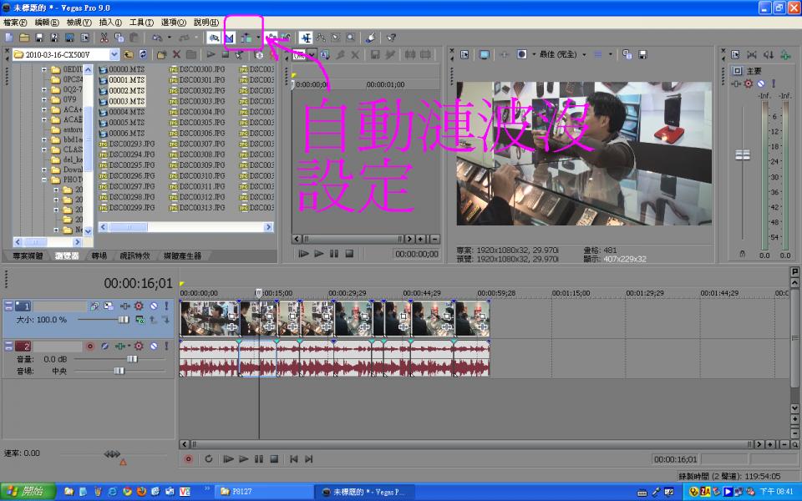Click the Copy icon in main toolbar
This screenshot has height=501, width=802.
click(119, 38)
